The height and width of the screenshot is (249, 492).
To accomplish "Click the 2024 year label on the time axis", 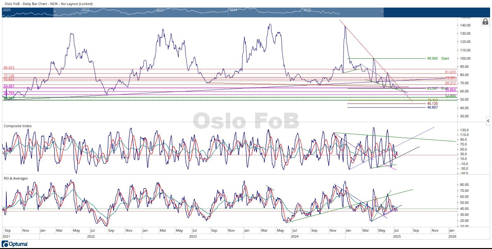I will pos(294,236).
